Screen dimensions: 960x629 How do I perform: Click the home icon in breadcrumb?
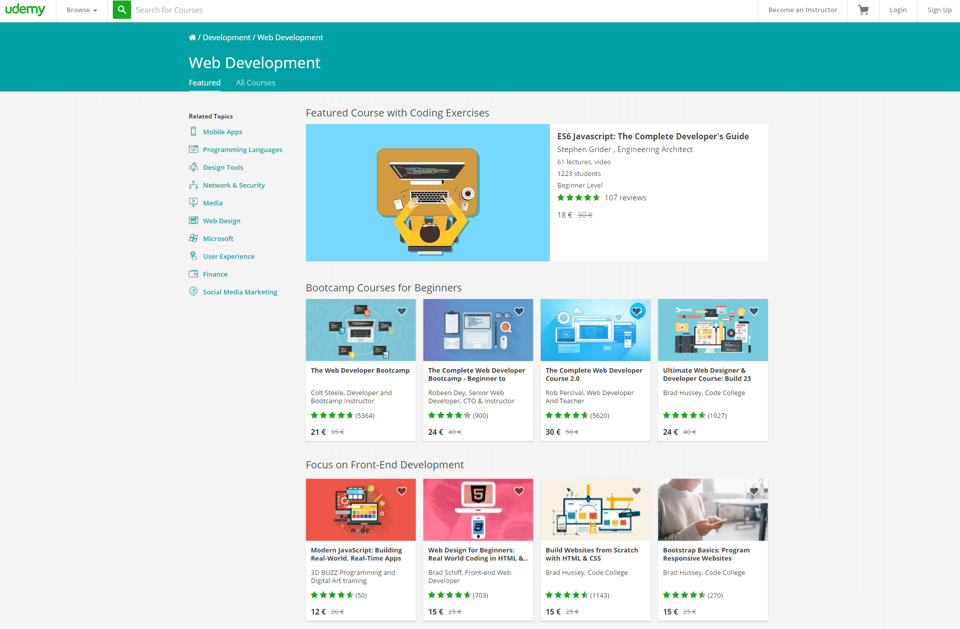192,38
